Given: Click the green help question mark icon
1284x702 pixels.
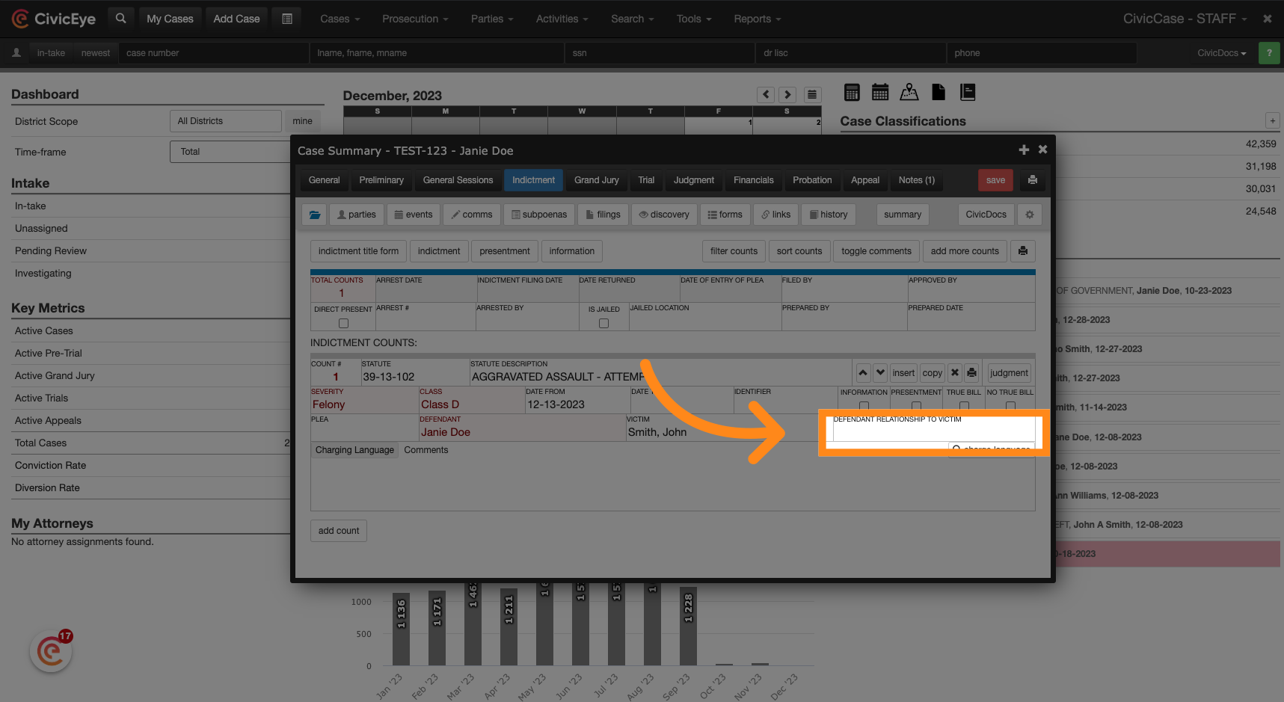Looking at the screenshot, I should 1269,53.
